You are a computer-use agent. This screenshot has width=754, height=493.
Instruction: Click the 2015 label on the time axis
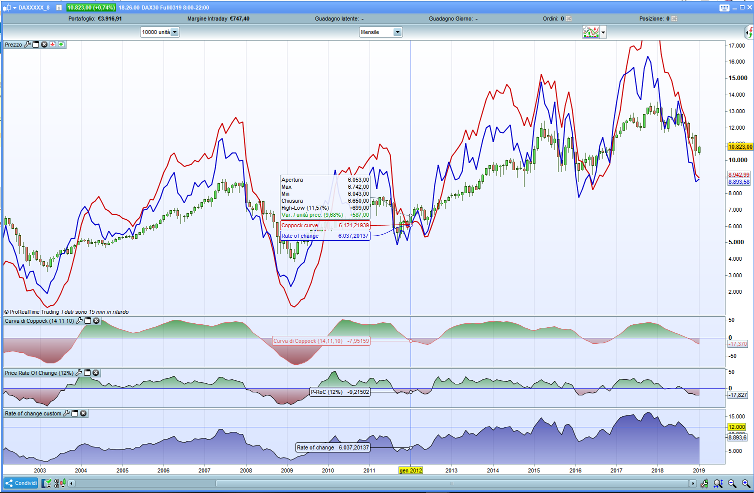pyautogui.click(x=534, y=470)
